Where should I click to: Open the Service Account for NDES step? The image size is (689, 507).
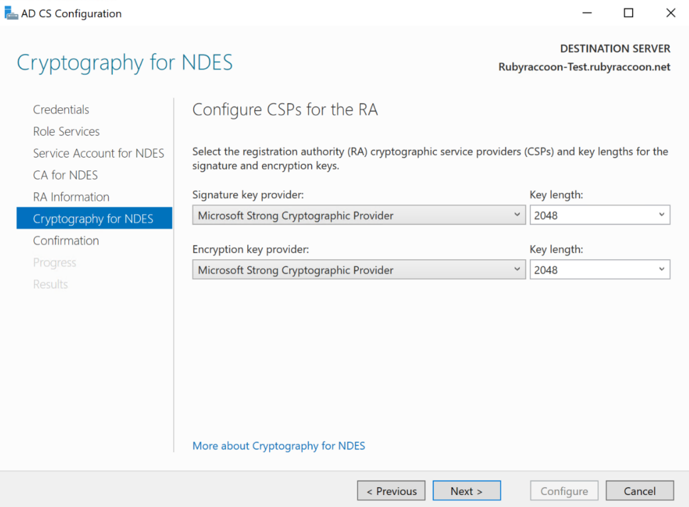pos(98,153)
